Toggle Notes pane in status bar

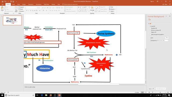pos(137,92)
